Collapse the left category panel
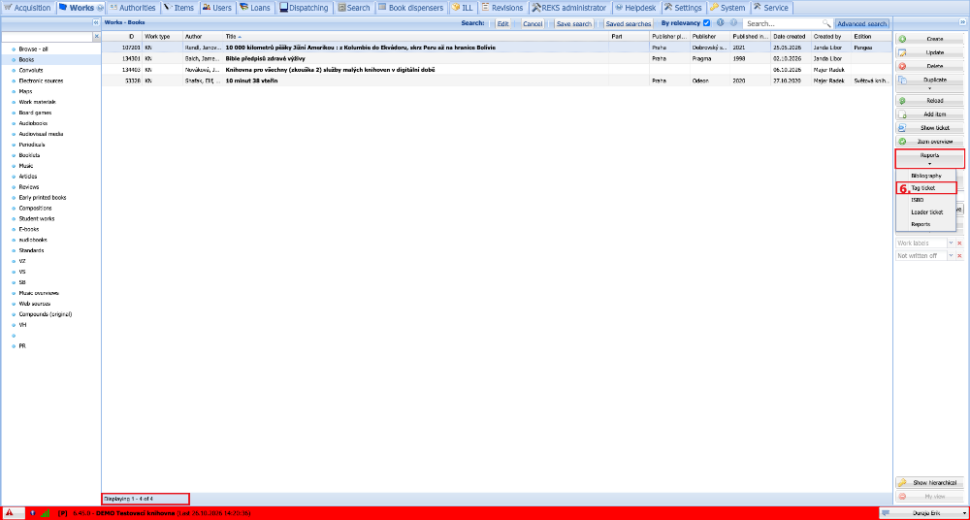 (96, 22)
